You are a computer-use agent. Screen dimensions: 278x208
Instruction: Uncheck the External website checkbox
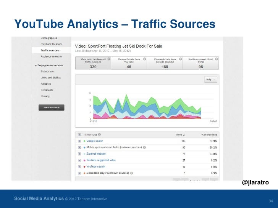click(x=79, y=154)
